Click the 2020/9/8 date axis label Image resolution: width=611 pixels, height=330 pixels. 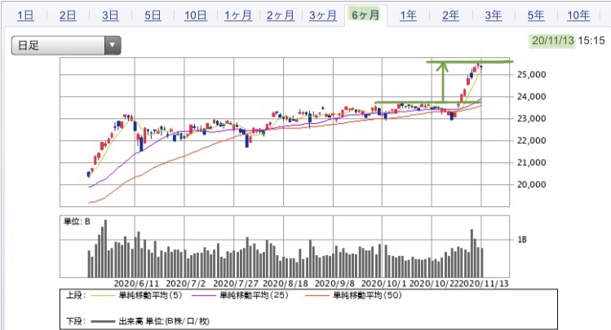tap(334, 284)
